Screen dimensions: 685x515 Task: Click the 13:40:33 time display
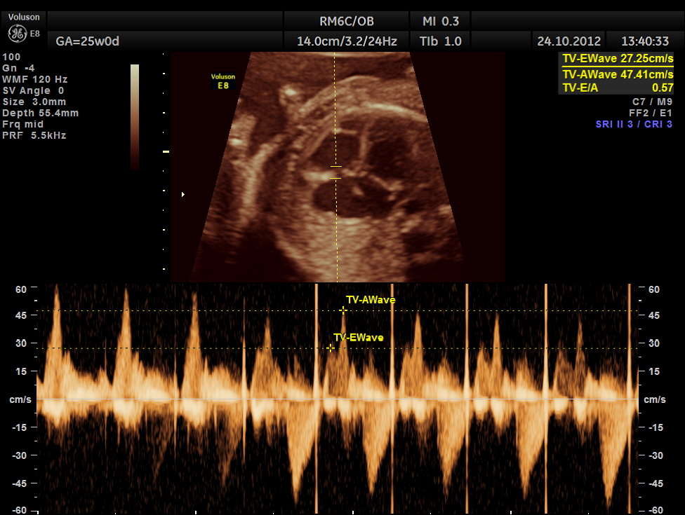click(641, 41)
